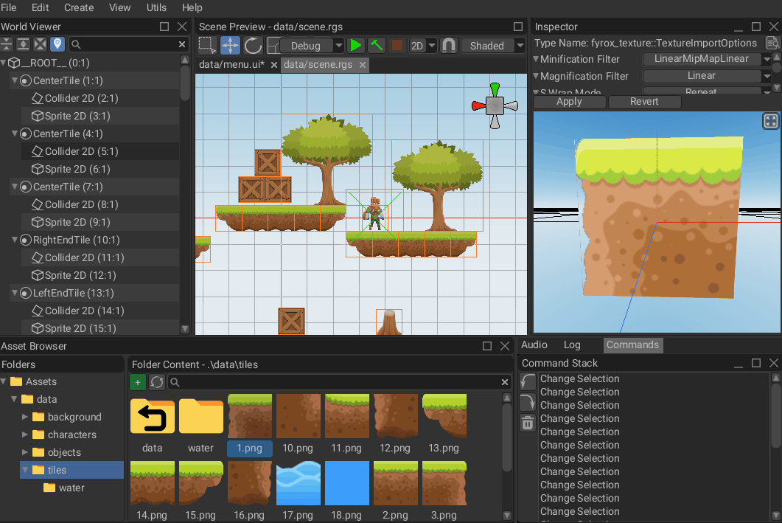Select the Move tool in scene toolbar
The width and height of the screenshot is (782, 523).
point(230,45)
